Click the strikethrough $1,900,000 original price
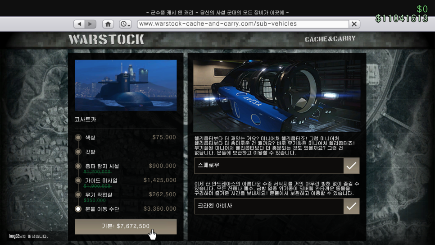 tap(97, 186)
